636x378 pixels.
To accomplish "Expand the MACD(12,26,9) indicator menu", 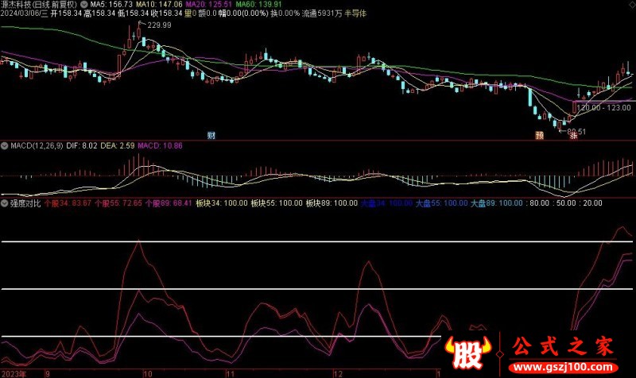I will click(x=4, y=146).
